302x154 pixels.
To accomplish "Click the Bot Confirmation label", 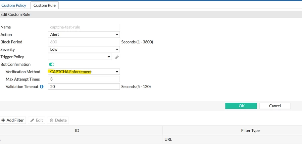I will [16, 64].
